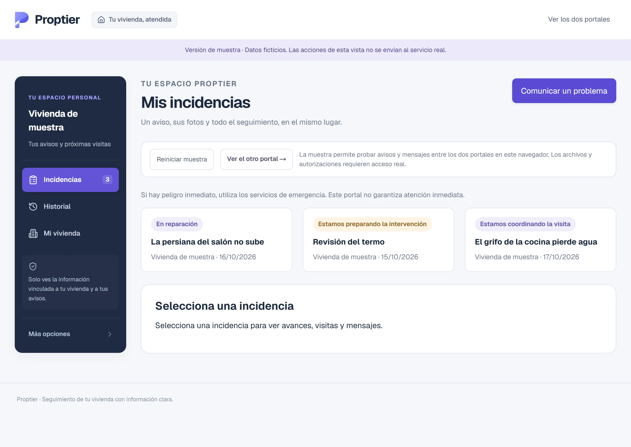Open the Ver los dos portales link
The width and height of the screenshot is (631, 447).
pos(579,19)
